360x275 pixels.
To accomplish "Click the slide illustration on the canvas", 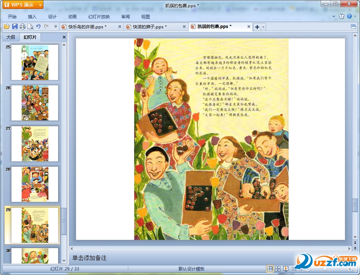I will [x=211, y=139].
